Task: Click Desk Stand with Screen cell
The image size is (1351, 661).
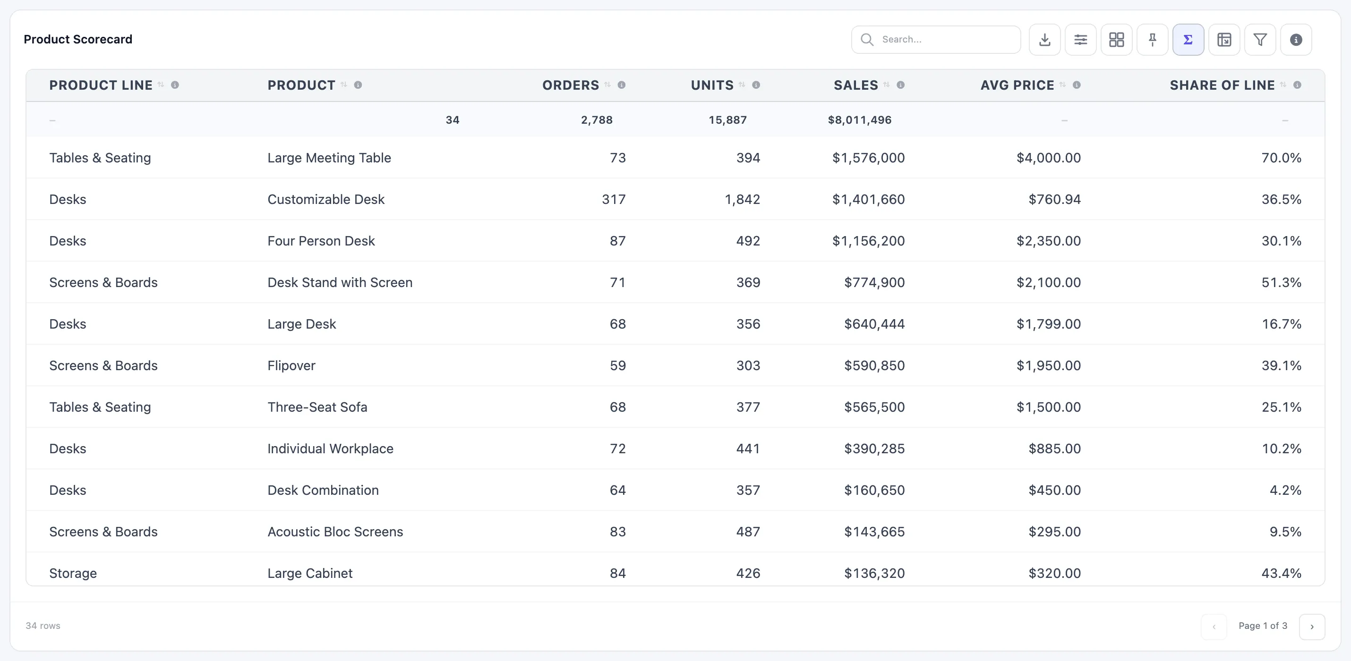Action: pos(341,282)
